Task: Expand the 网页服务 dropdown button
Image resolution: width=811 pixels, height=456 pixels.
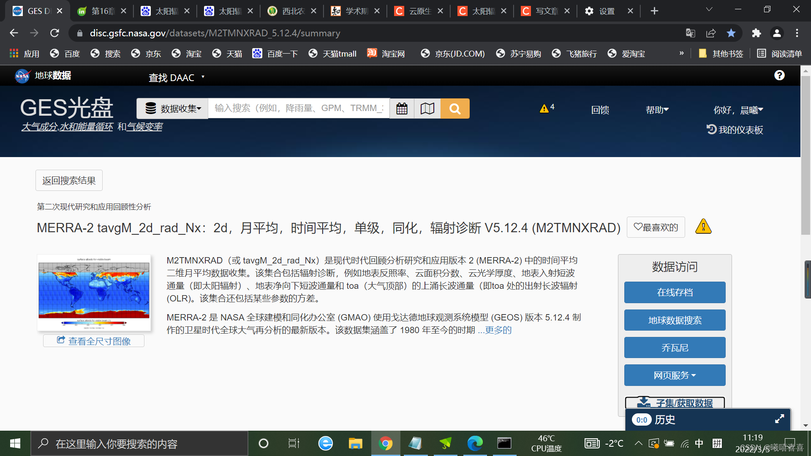Action: (x=675, y=375)
